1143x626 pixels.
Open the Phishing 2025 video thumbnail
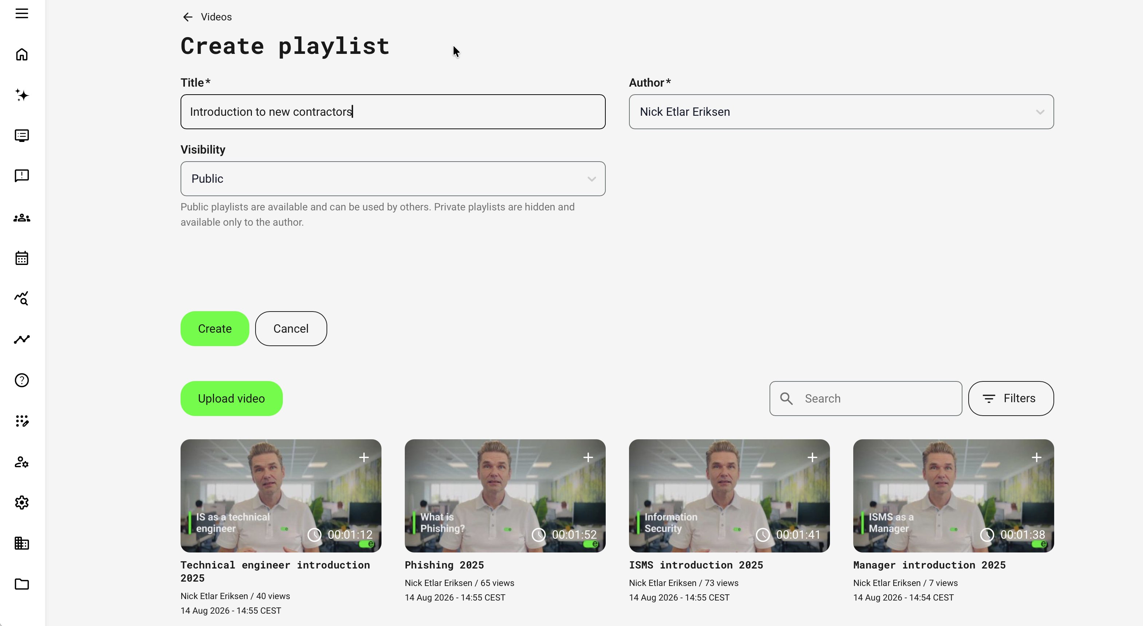(x=505, y=496)
